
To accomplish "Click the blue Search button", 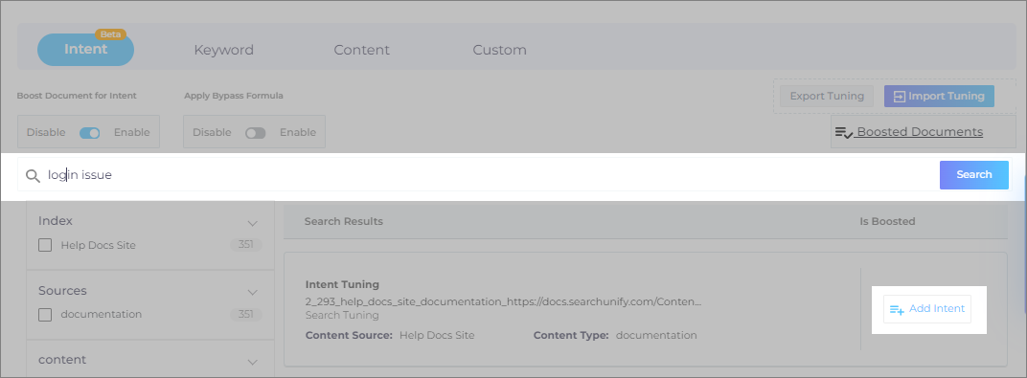I will tap(974, 174).
